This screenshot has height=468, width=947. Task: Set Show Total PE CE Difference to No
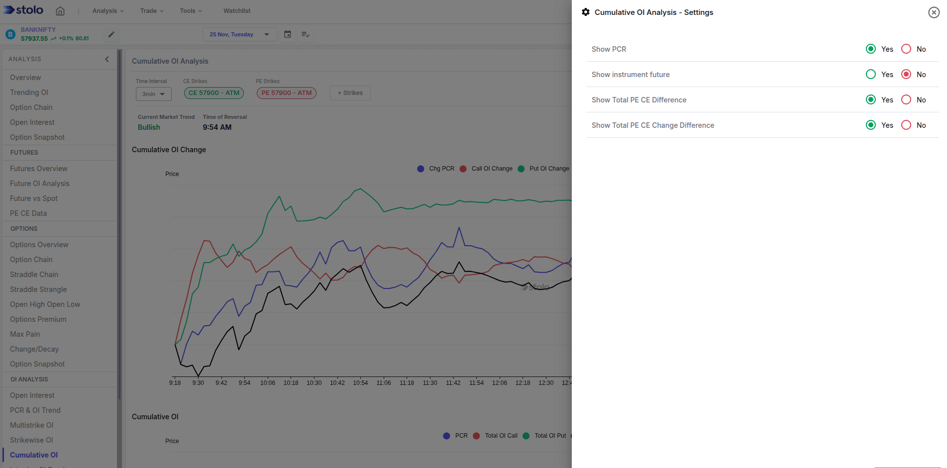point(906,99)
